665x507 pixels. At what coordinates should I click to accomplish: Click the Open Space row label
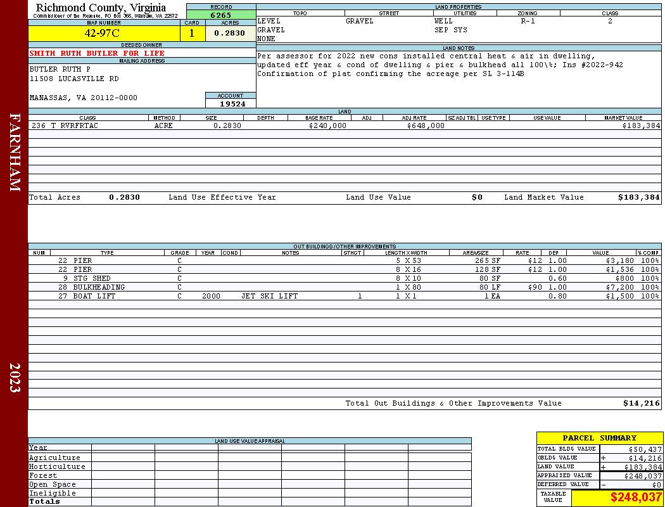click(52, 485)
